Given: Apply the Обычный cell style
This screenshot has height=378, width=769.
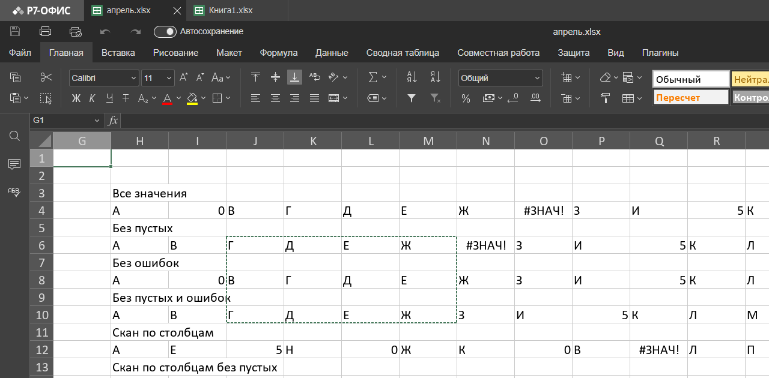Looking at the screenshot, I should 690,79.
